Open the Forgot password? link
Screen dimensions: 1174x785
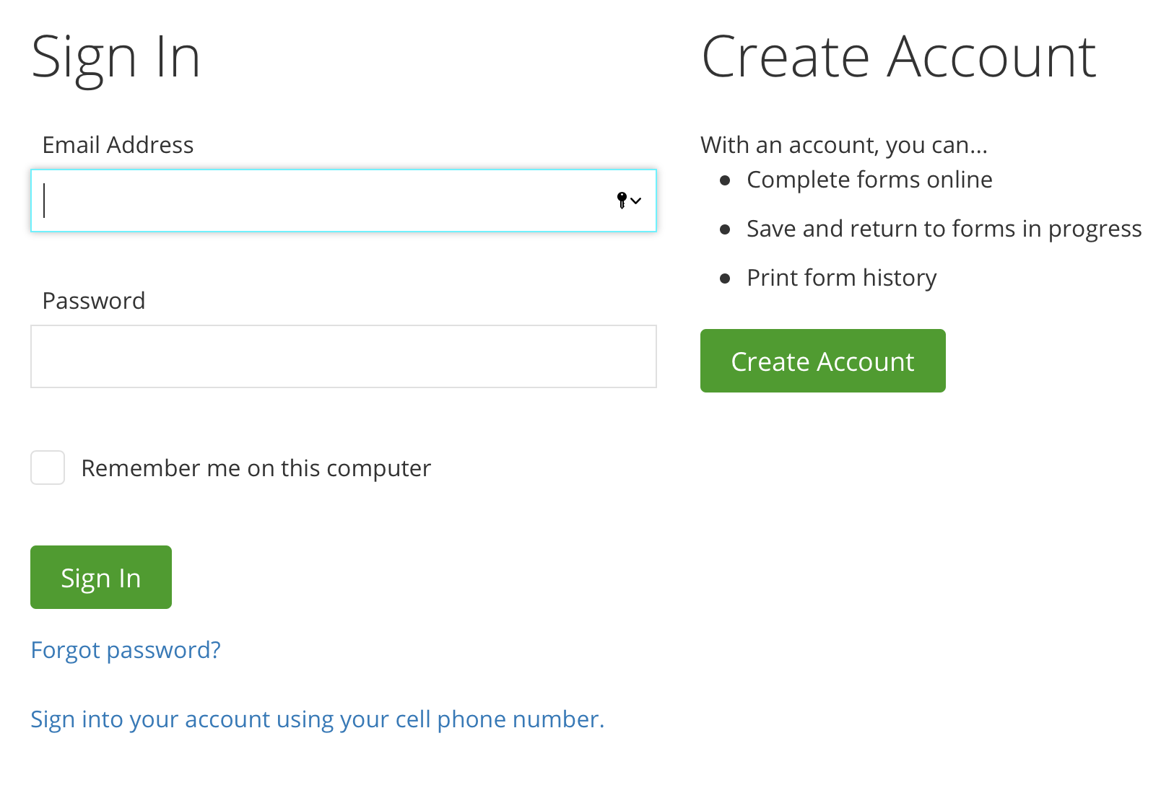pos(126,650)
